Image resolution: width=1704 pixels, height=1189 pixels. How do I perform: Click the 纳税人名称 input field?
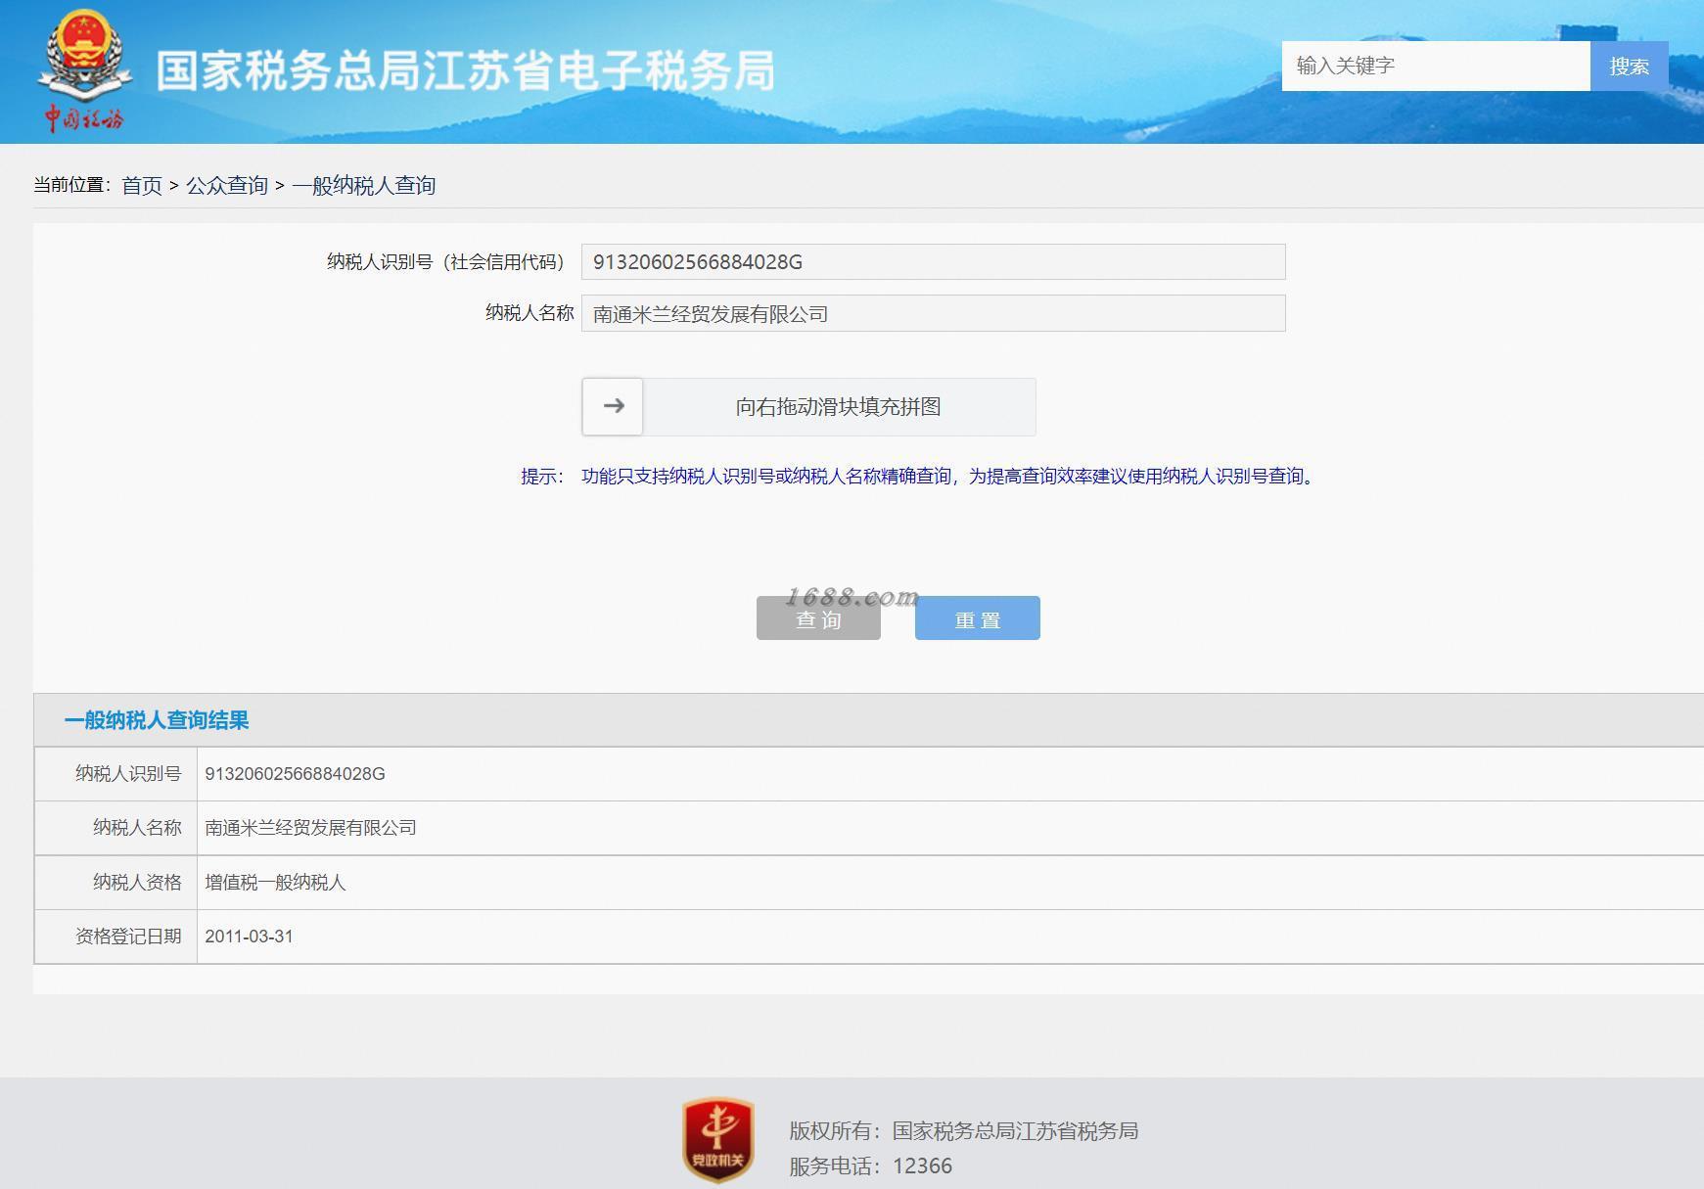[x=933, y=313]
